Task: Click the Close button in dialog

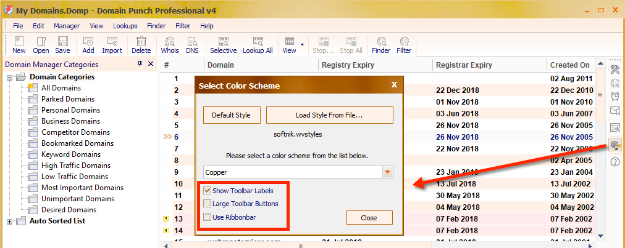Action: coord(369,218)
